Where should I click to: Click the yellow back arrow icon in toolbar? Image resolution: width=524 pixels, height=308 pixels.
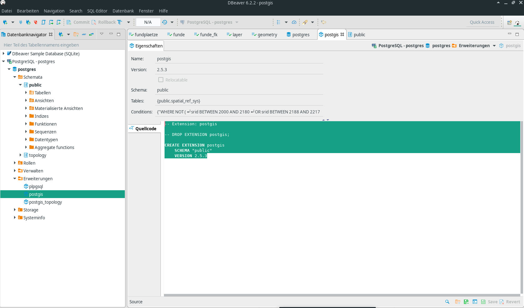[324, 22]
